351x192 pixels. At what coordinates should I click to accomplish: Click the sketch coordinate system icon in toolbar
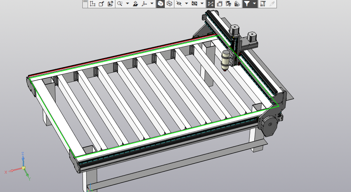point(93,4)
